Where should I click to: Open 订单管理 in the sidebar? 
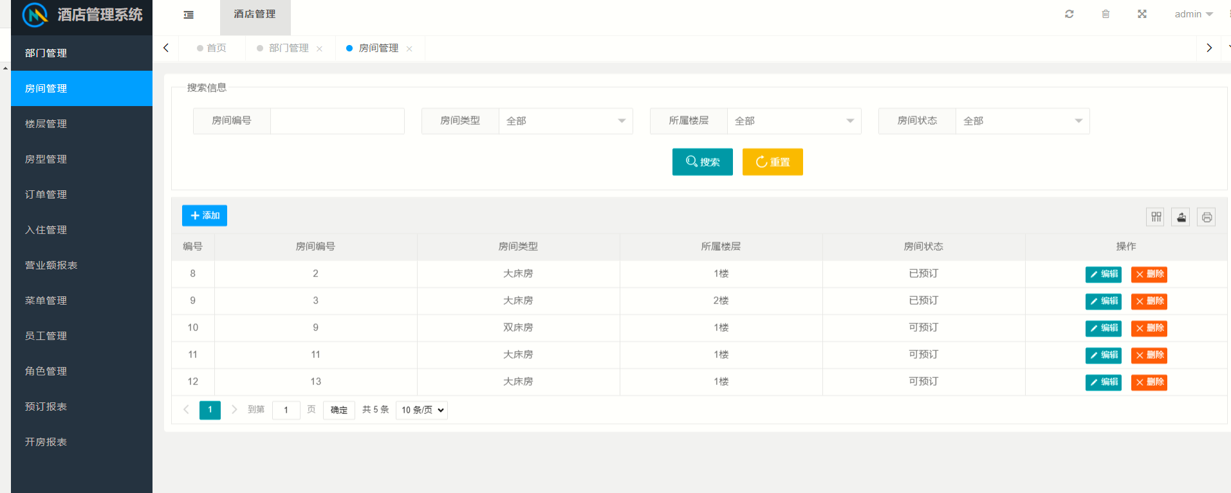pyautogui.click(x=82, y=195)
